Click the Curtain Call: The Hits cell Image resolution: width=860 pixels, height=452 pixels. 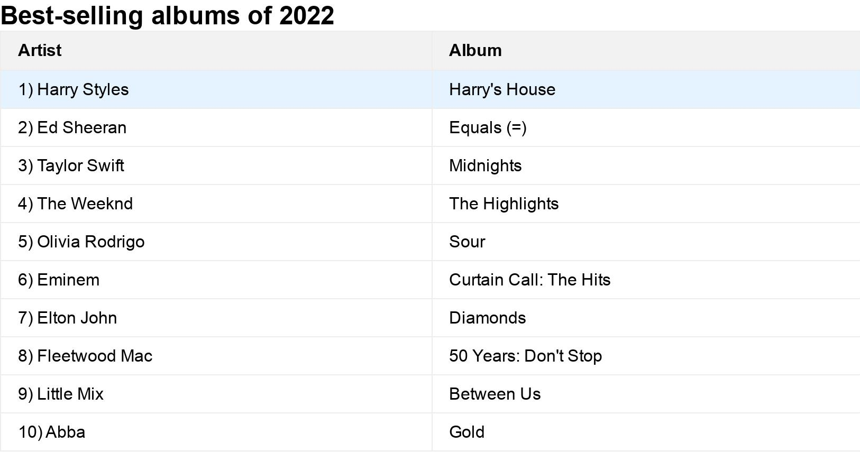529,280
